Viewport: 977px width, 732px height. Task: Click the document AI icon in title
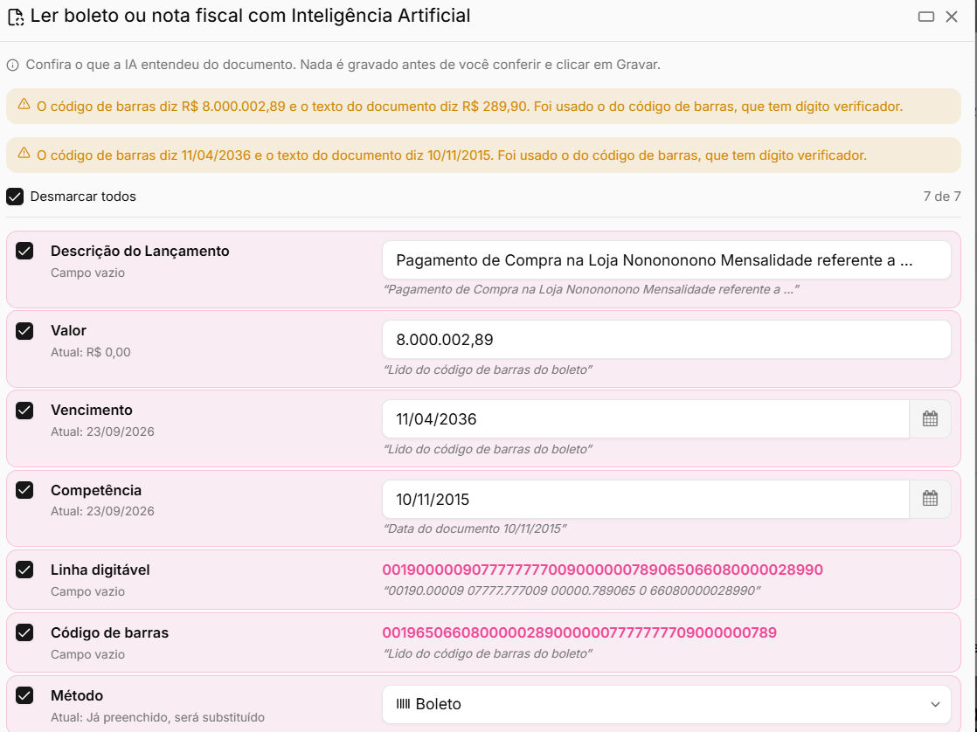pyautogui.click(x=16, y=17)
